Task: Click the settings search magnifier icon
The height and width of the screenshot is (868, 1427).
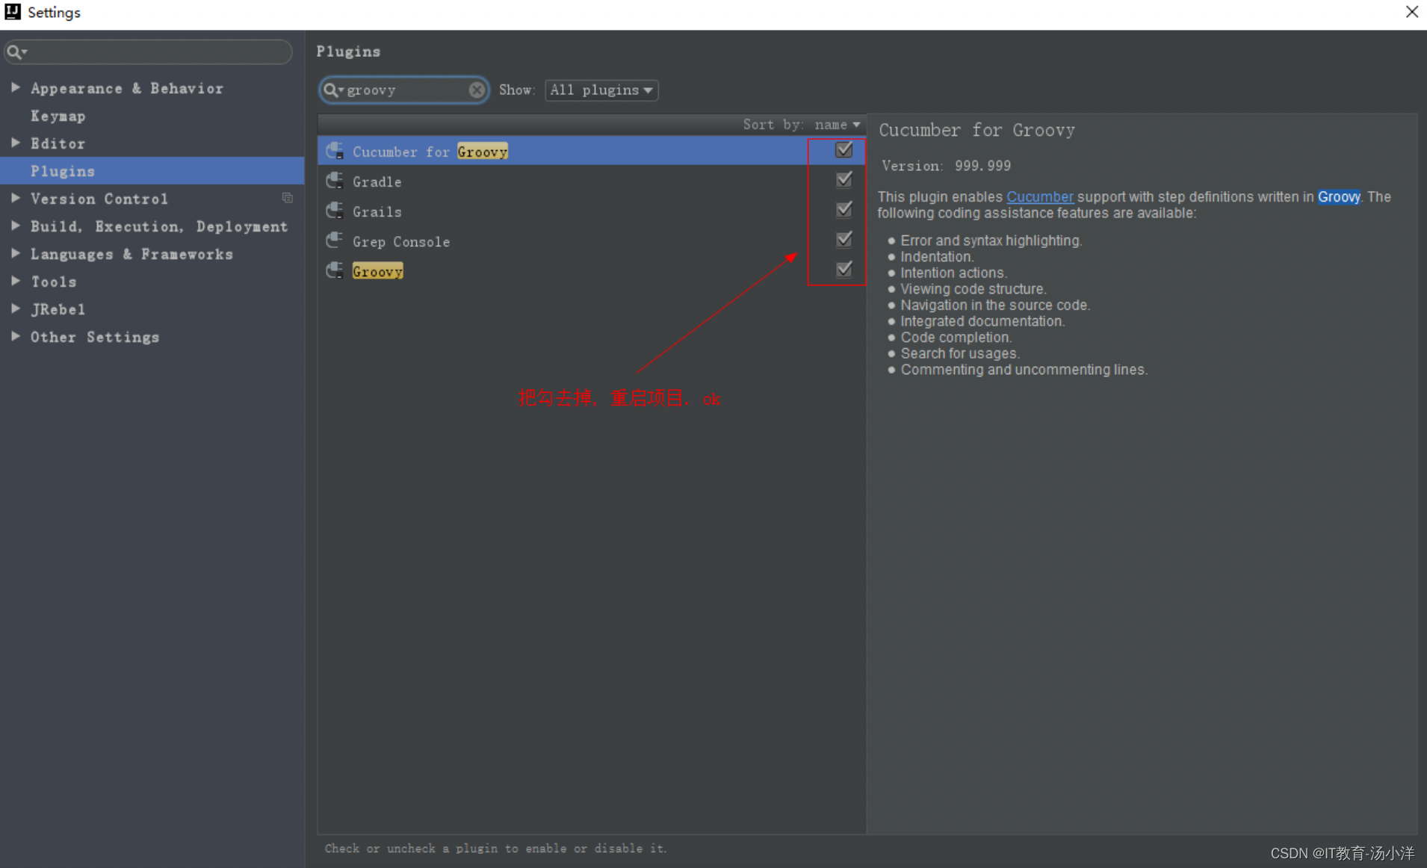Action: [16, 52]
